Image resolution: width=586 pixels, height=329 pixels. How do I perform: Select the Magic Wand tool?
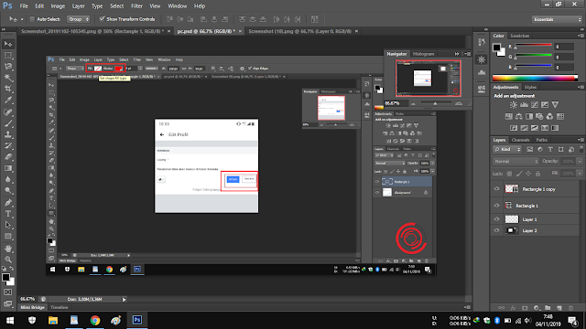pos(8,78)
